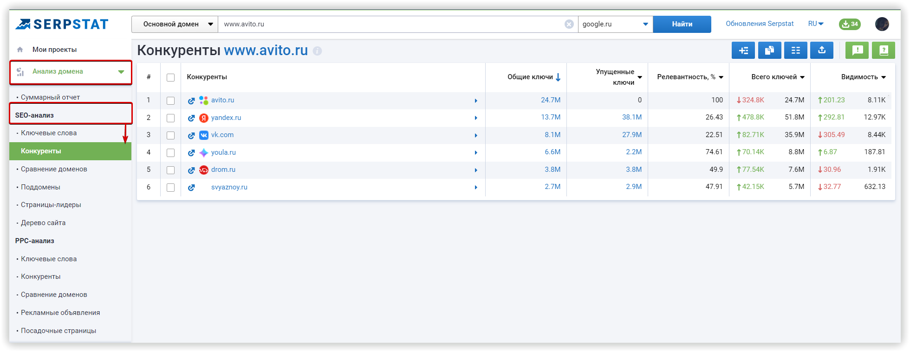
Task: Click the Найти search button
Action: coord(682,24)
